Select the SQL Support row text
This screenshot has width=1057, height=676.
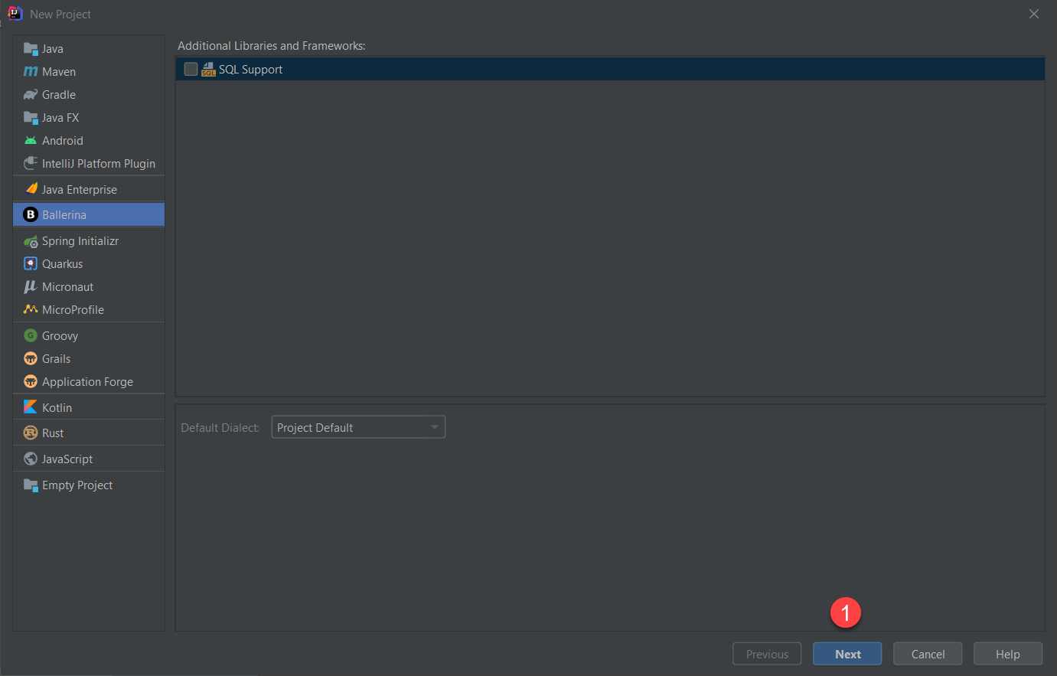point(251,70)
